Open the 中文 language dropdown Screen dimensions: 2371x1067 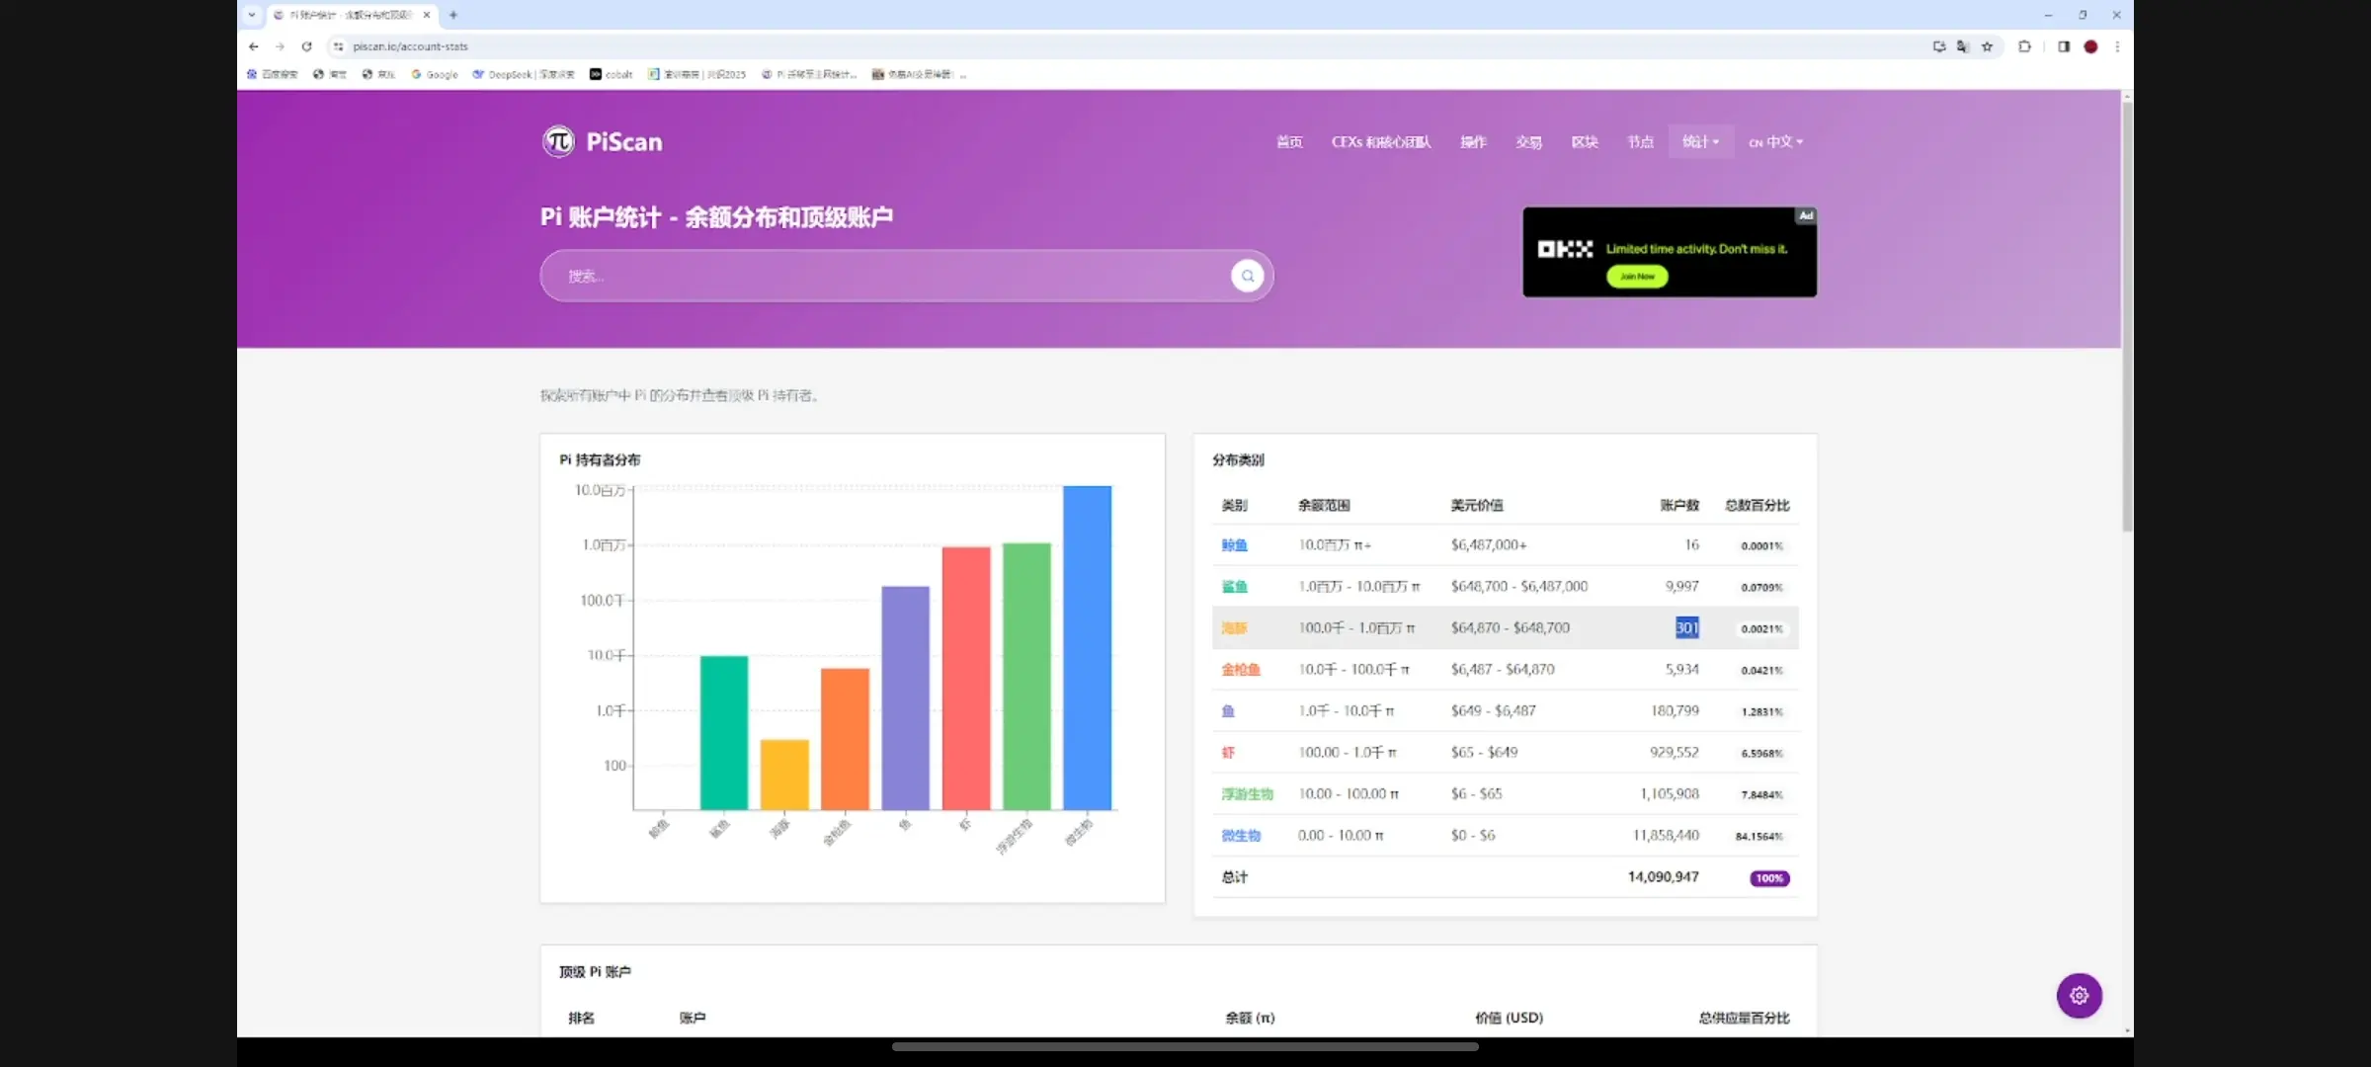click(1775, 141)
